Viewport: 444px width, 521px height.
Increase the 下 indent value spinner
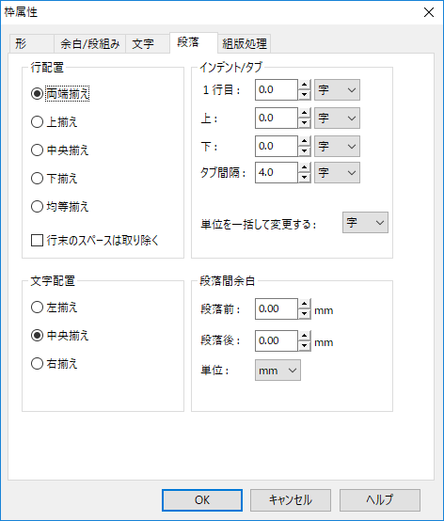(304, 142)
